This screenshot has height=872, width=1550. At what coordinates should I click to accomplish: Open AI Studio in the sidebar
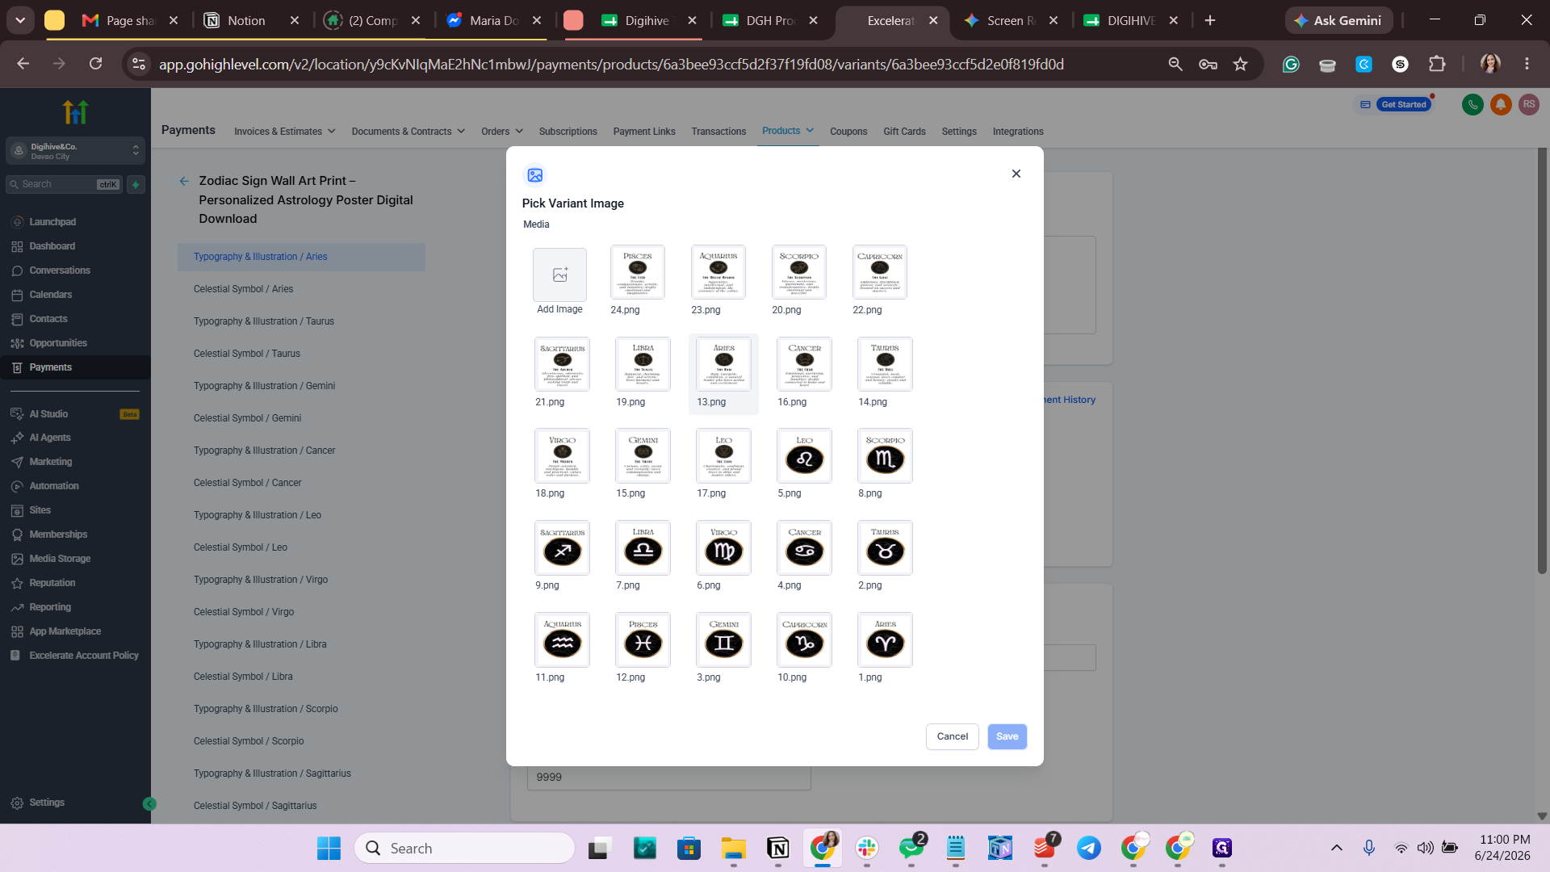tap(48, 414)
